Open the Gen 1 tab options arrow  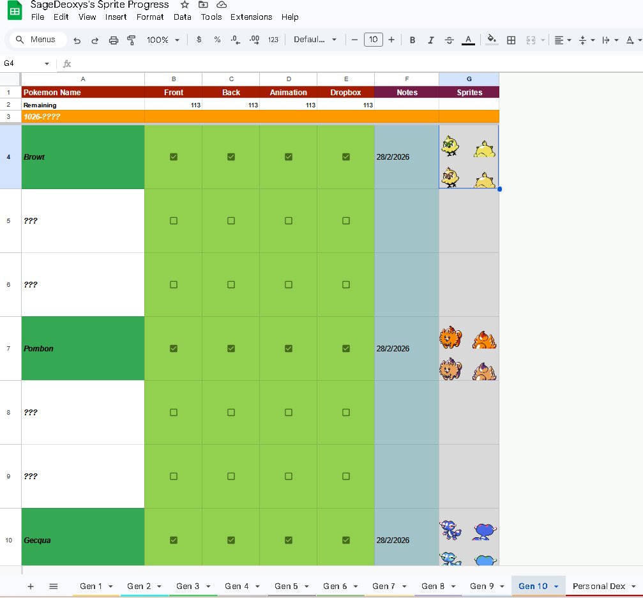pos(110,586)
